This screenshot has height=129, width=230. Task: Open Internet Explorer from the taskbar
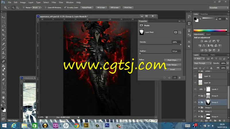pos(14,125)
